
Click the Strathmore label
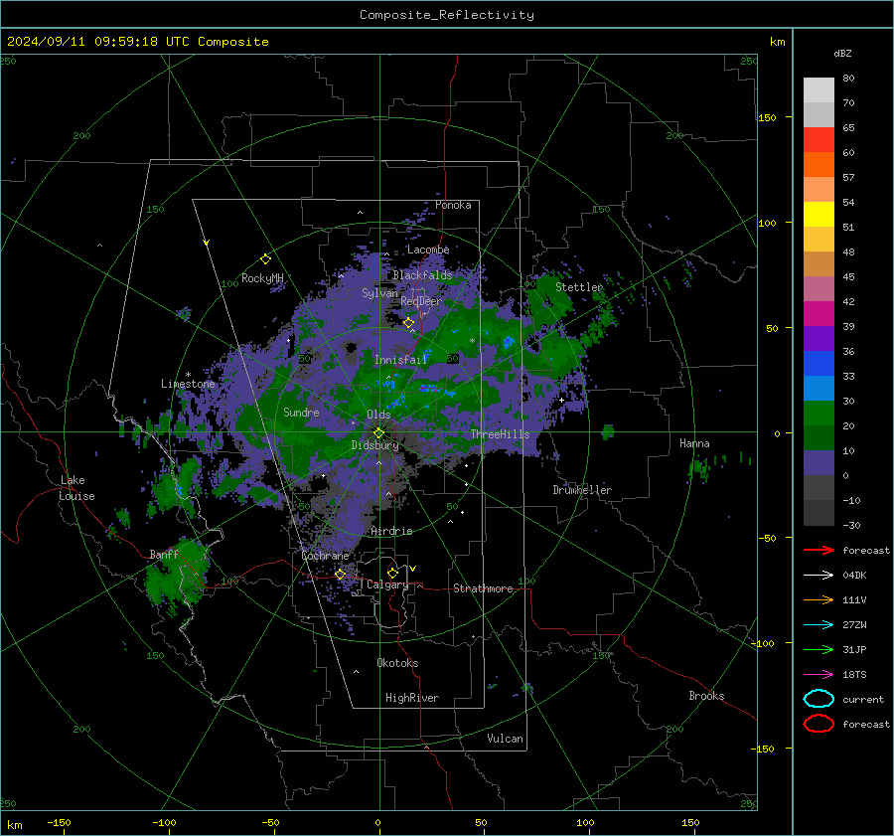[x=483, y=588]
